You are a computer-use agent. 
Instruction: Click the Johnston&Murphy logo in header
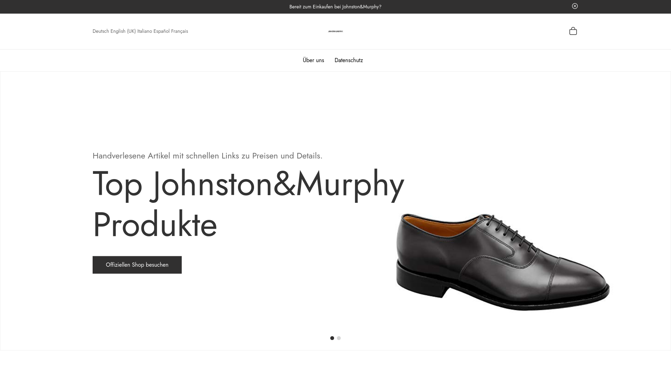[x=335, y=31]
